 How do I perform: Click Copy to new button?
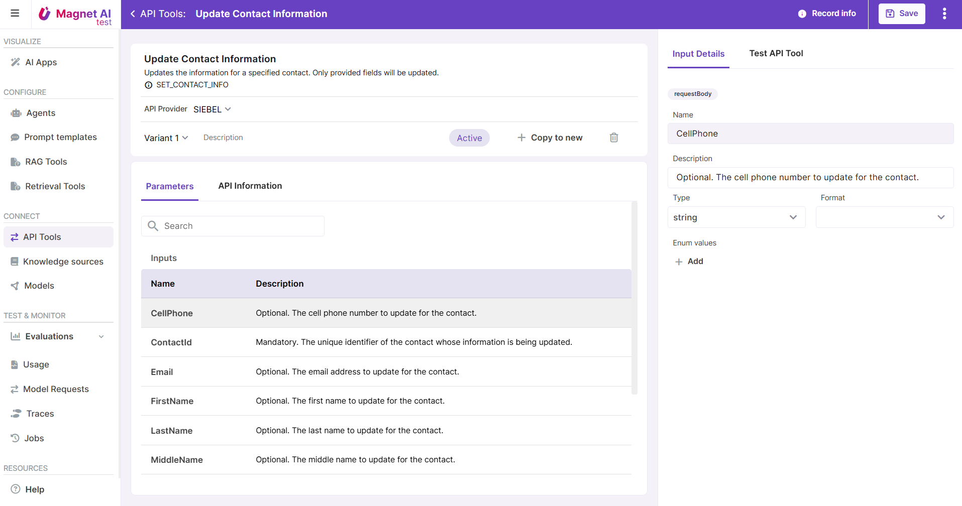pyautogui.click(x=550, y=138)
